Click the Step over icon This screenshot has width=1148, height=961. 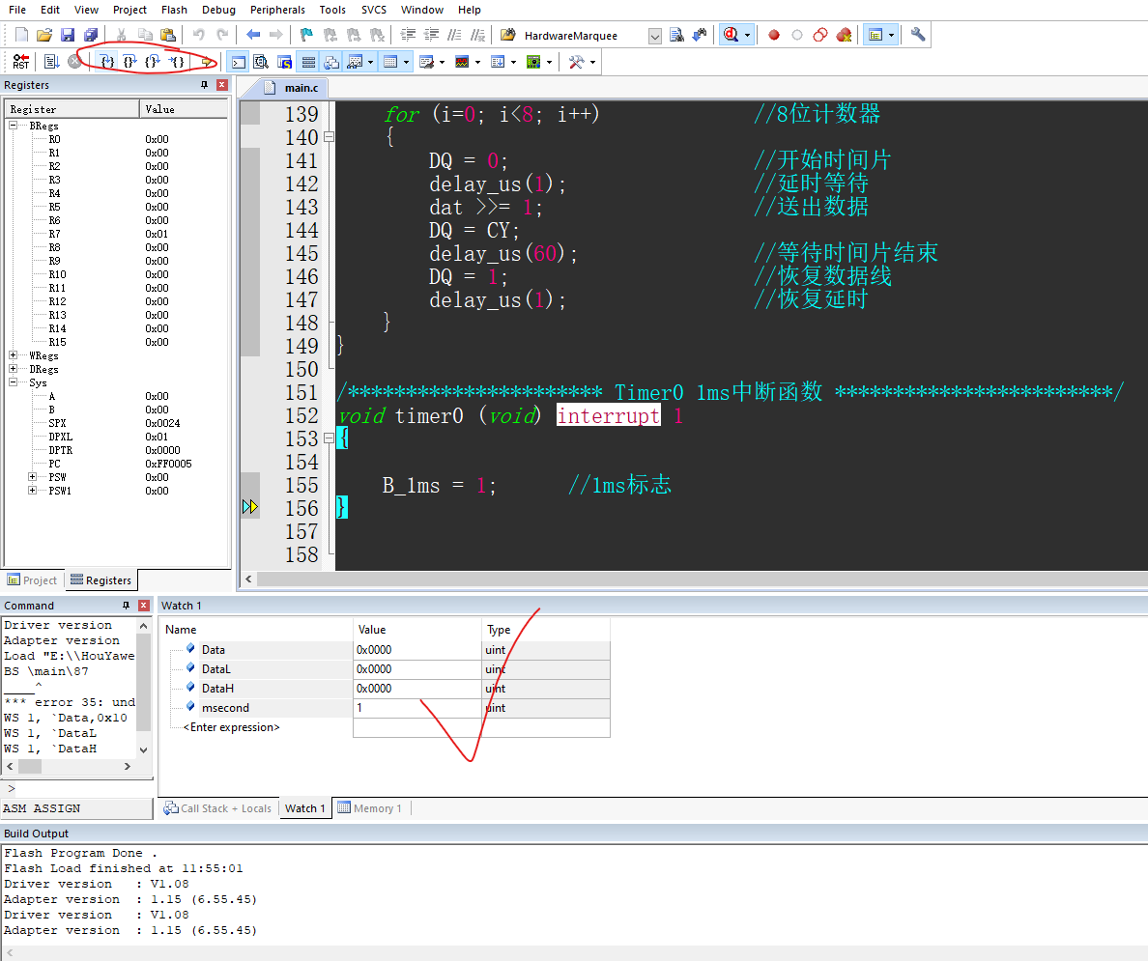pos(129,62)
